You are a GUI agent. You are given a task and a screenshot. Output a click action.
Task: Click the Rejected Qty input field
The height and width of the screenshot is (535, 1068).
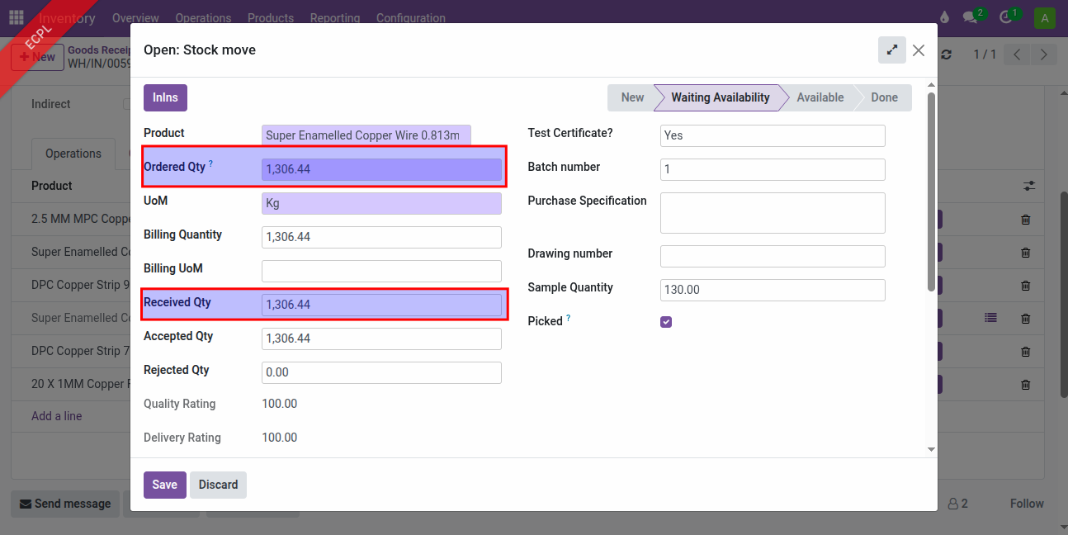(381, 372)
